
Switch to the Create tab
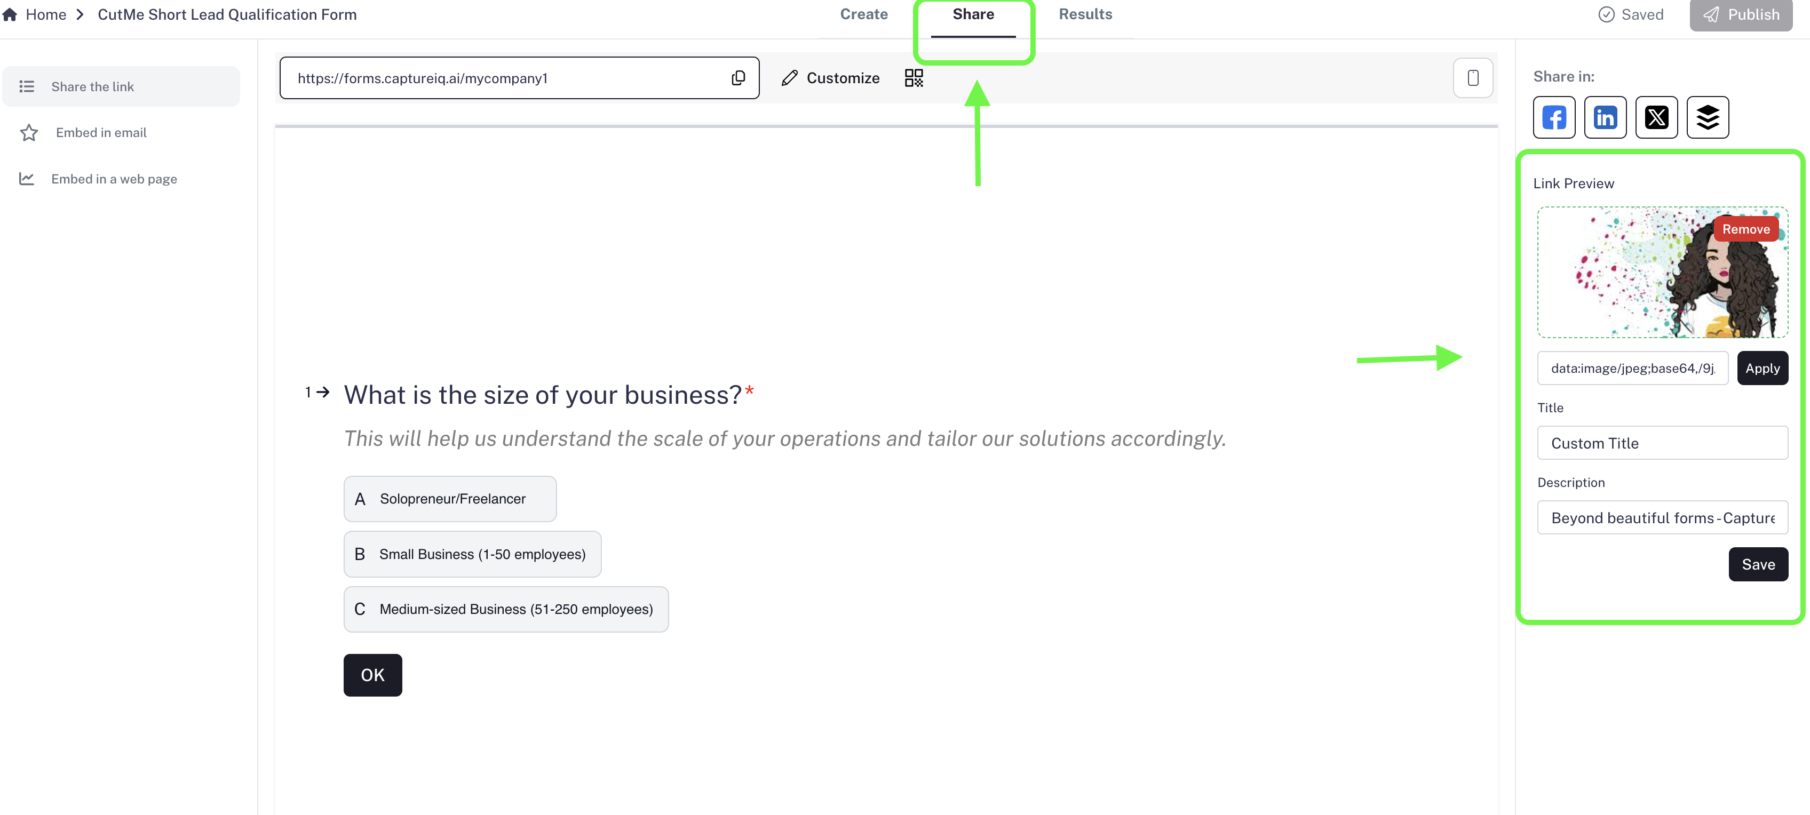pyautogui.click(x=863, y=14)
